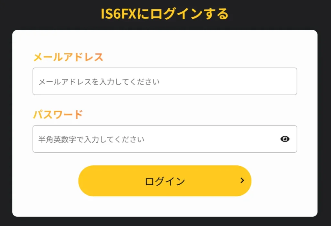Show the hidden password using the eye symbol

click(x=285, y=139)
